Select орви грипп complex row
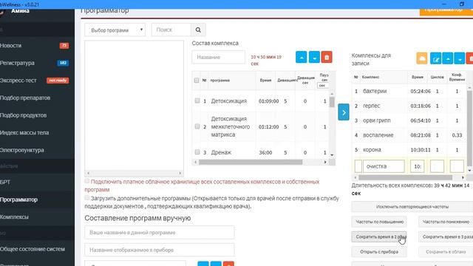The width and height of the screenshot is (473, 266). [409, 120]
